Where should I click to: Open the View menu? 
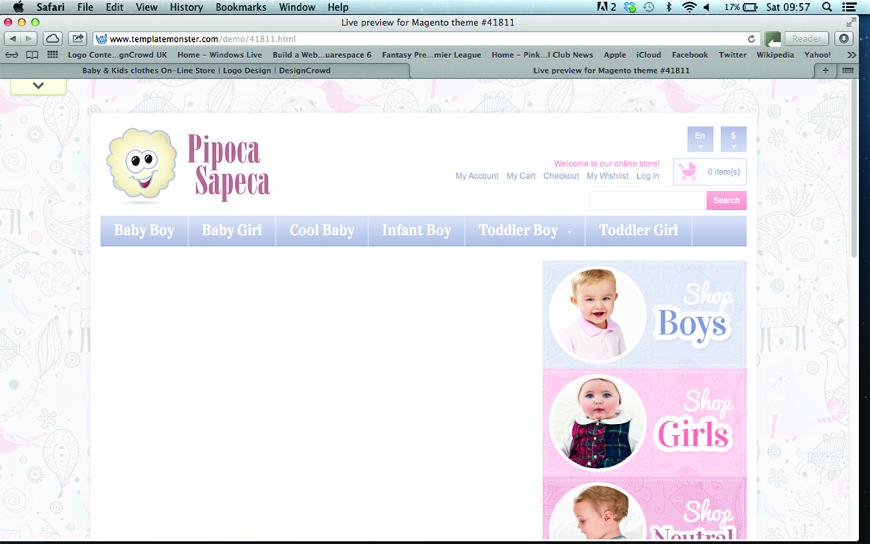point(147,7)
